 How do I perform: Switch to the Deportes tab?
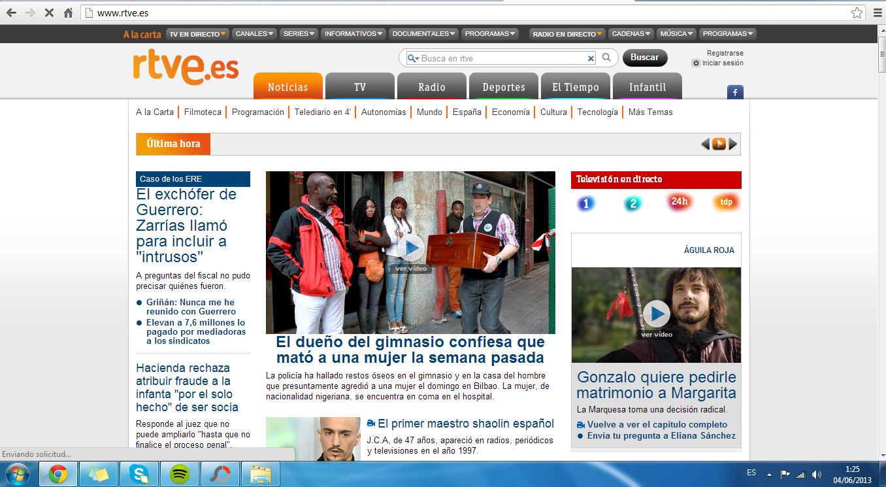504,86
